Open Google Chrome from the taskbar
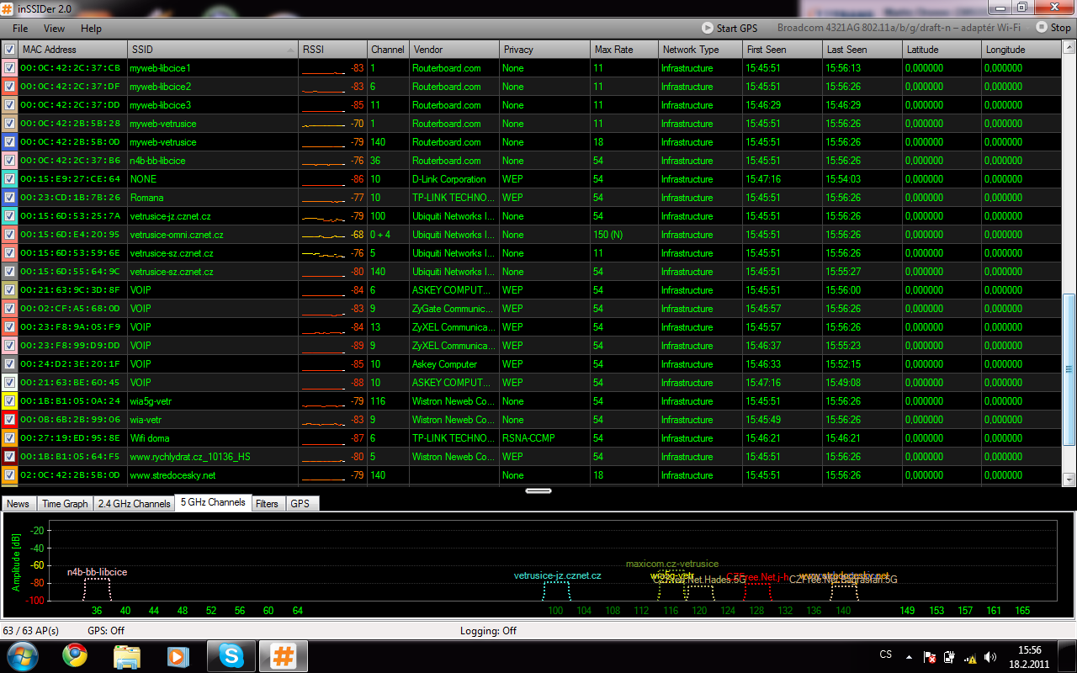 pos(75,655)
